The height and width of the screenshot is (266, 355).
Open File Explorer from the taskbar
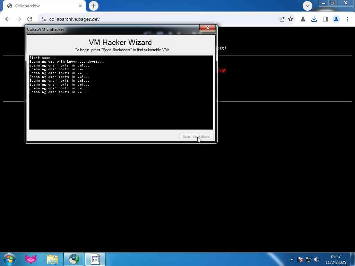coord(52,259)
